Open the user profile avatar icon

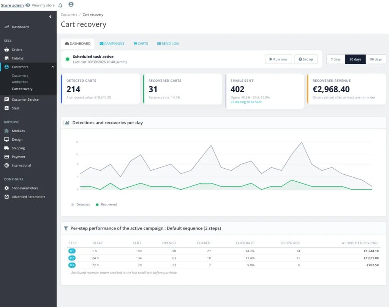[71, 4]
